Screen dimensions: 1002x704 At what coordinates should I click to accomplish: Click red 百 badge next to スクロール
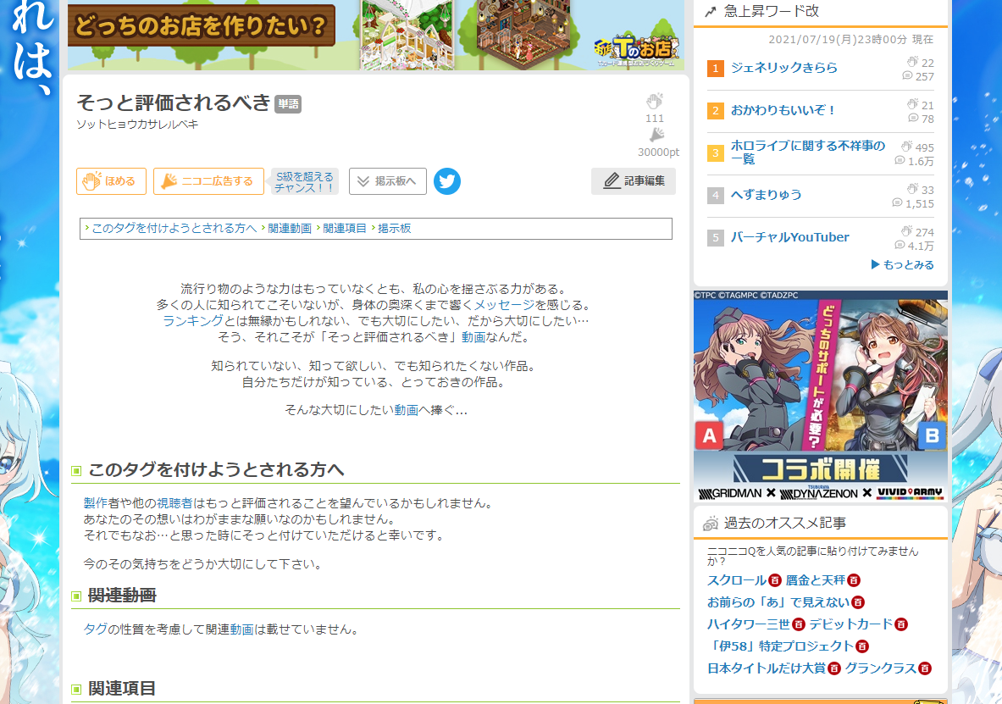click(774, 581)
